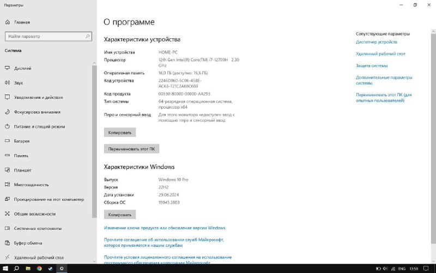The image size is (436, 273).
Task: Open the Буфер обмена clipboard icon
Action: (x=8, y=243)
